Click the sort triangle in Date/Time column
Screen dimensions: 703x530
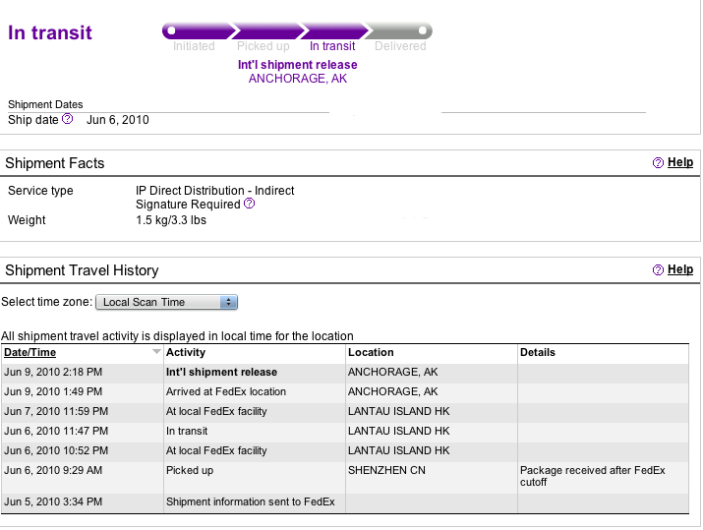(x=156, y=352)
